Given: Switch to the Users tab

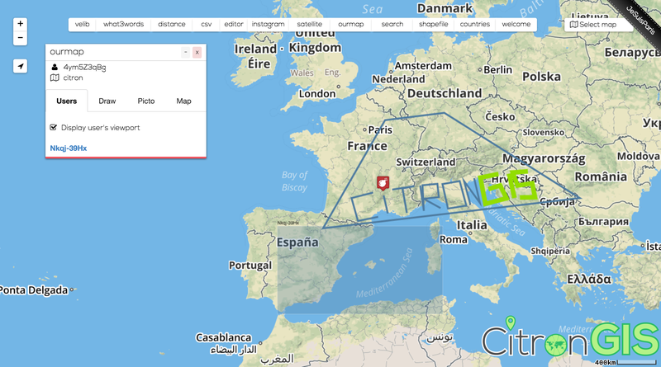Looking at the screenshot, I should click(67, 101).
